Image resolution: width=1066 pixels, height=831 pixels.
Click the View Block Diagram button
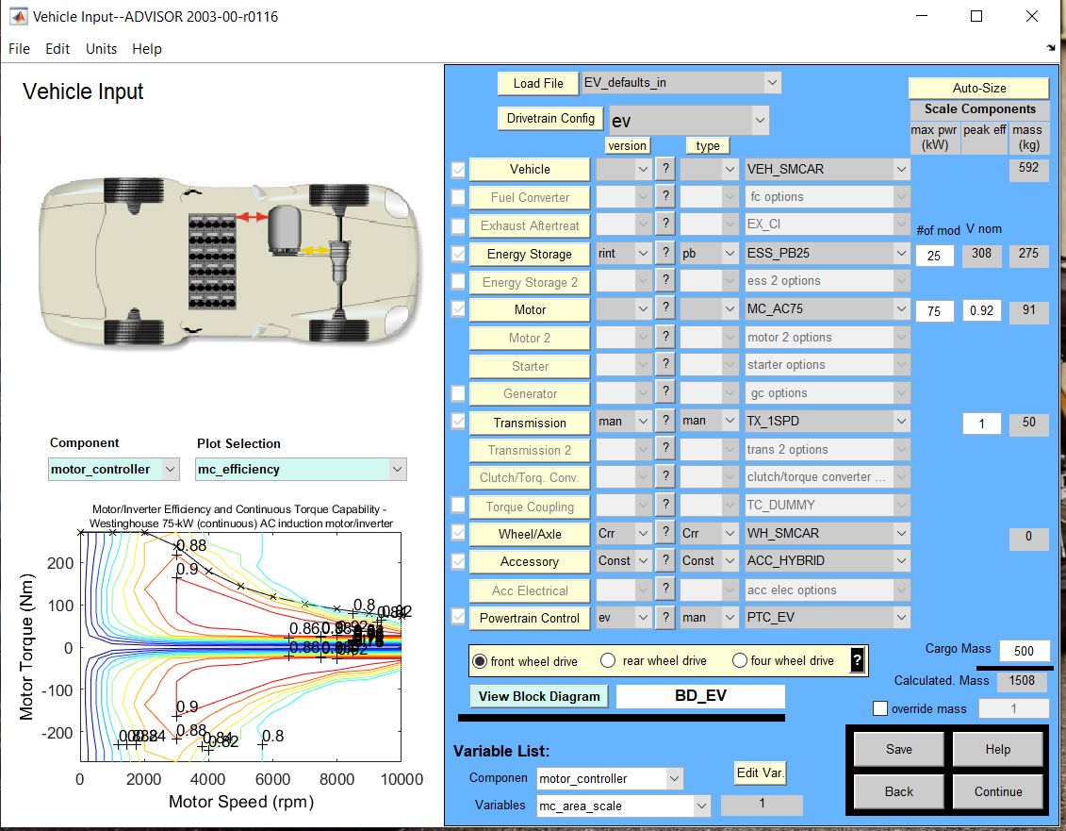coord(539,696)
